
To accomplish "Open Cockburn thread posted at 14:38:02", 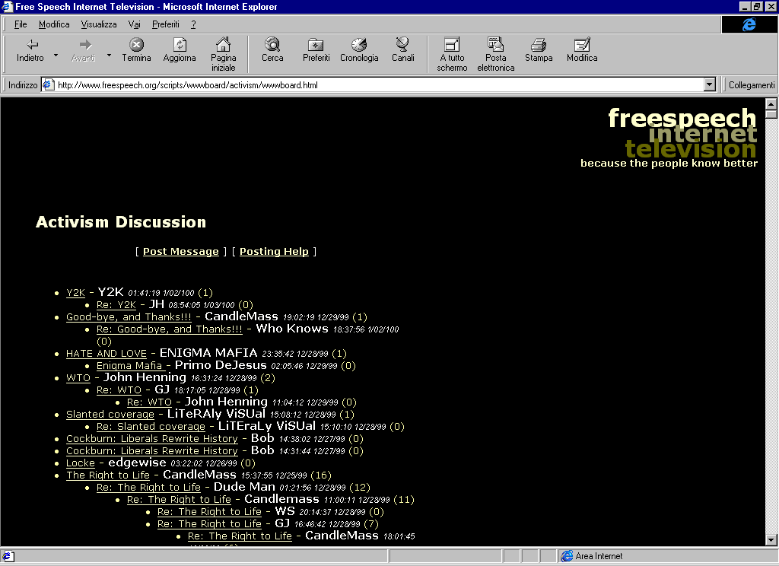I will [x=152, y=439].
